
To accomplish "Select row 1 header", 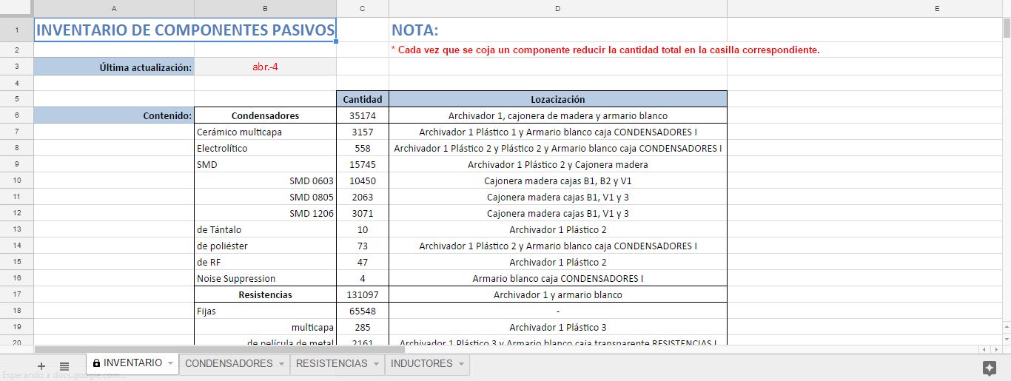I will 16,30.
